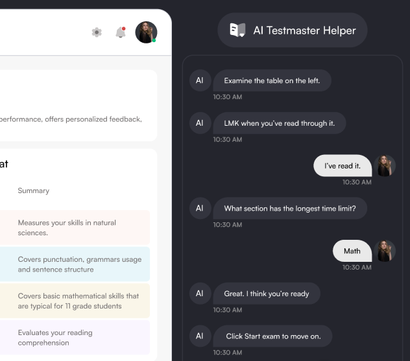Click the "Click Start exam to move on." message
The height and width of the screenshot is (361, 410).
(273, 336)
